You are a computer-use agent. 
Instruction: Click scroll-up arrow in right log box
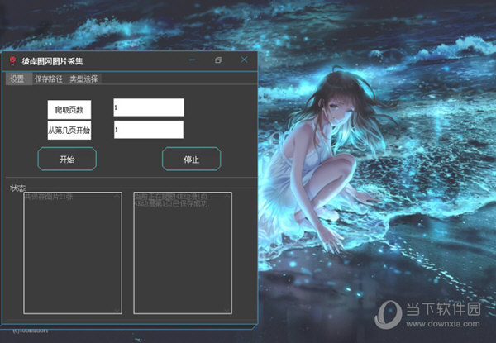(x=227, y=197)
